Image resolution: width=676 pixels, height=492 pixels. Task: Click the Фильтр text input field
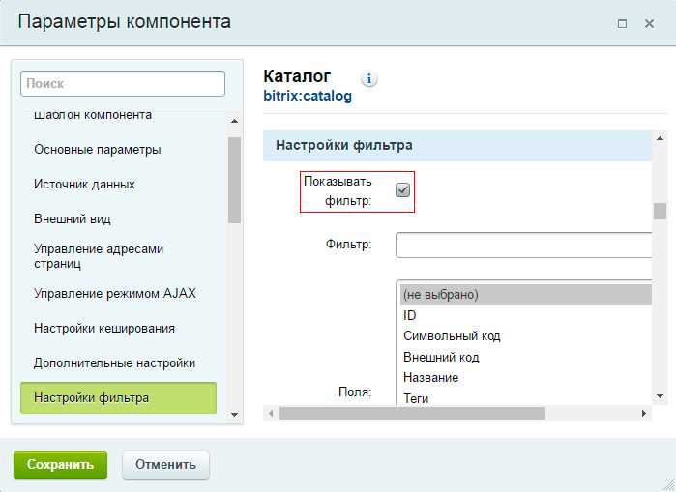[x=523, y=246]
